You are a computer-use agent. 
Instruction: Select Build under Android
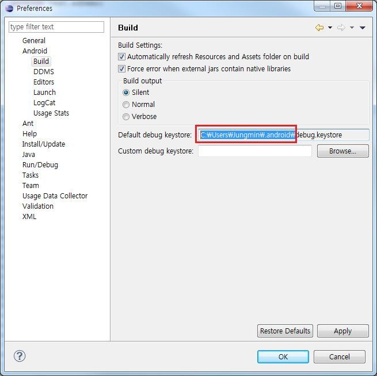(41, 61)
